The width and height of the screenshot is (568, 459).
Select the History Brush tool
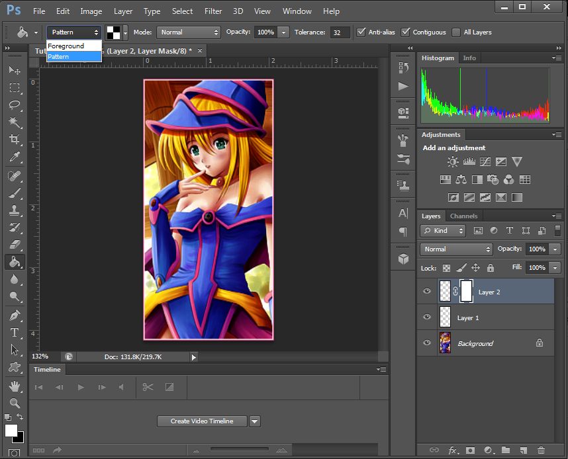coord(15,228)
